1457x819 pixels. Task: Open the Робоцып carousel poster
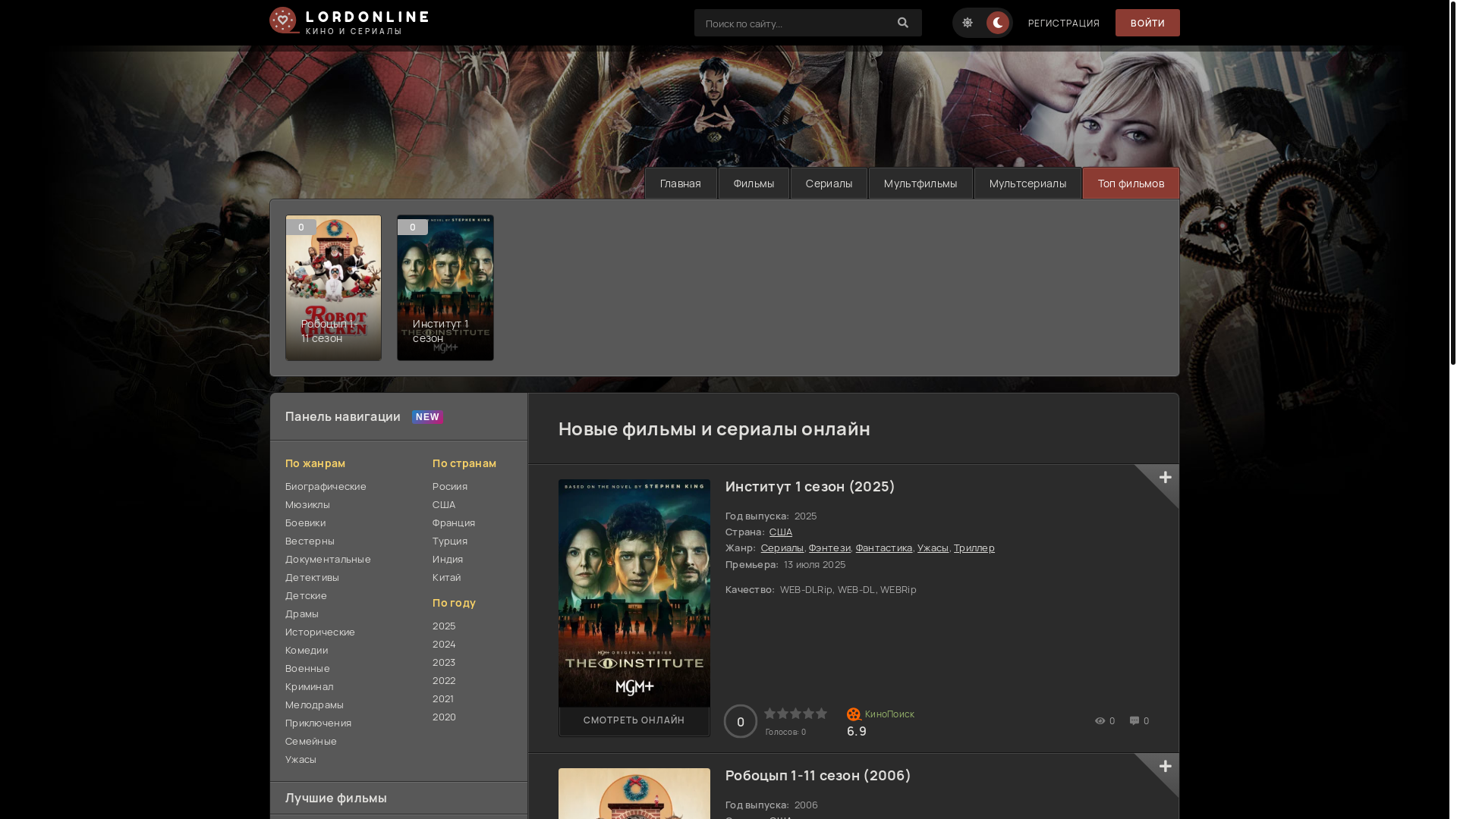[x=334, y=287]
